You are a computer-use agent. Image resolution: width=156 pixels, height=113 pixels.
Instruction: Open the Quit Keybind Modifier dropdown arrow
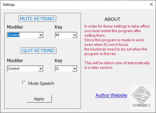click(x=41, y=69)
